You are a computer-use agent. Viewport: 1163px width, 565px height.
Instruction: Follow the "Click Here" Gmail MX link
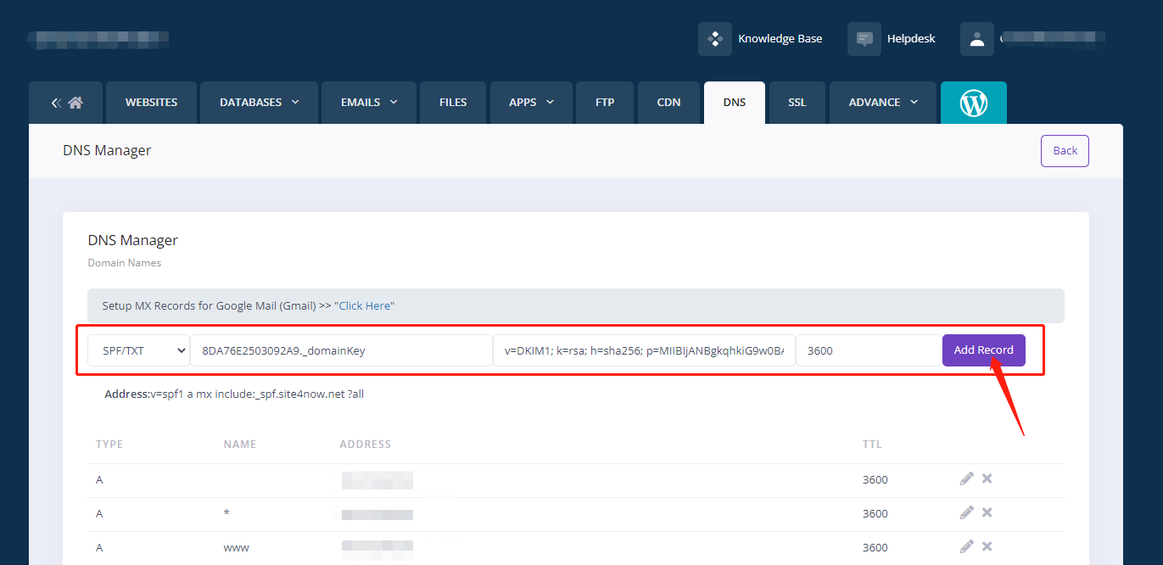coord(364,305)
